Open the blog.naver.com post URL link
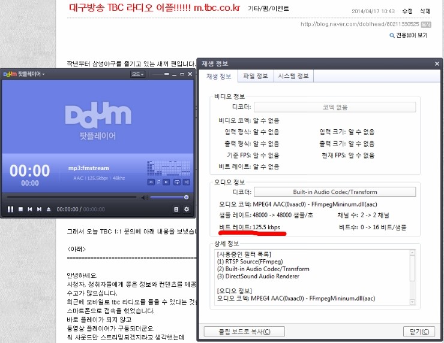This screenshot has height=343, width=444. [x=359, y=25]
